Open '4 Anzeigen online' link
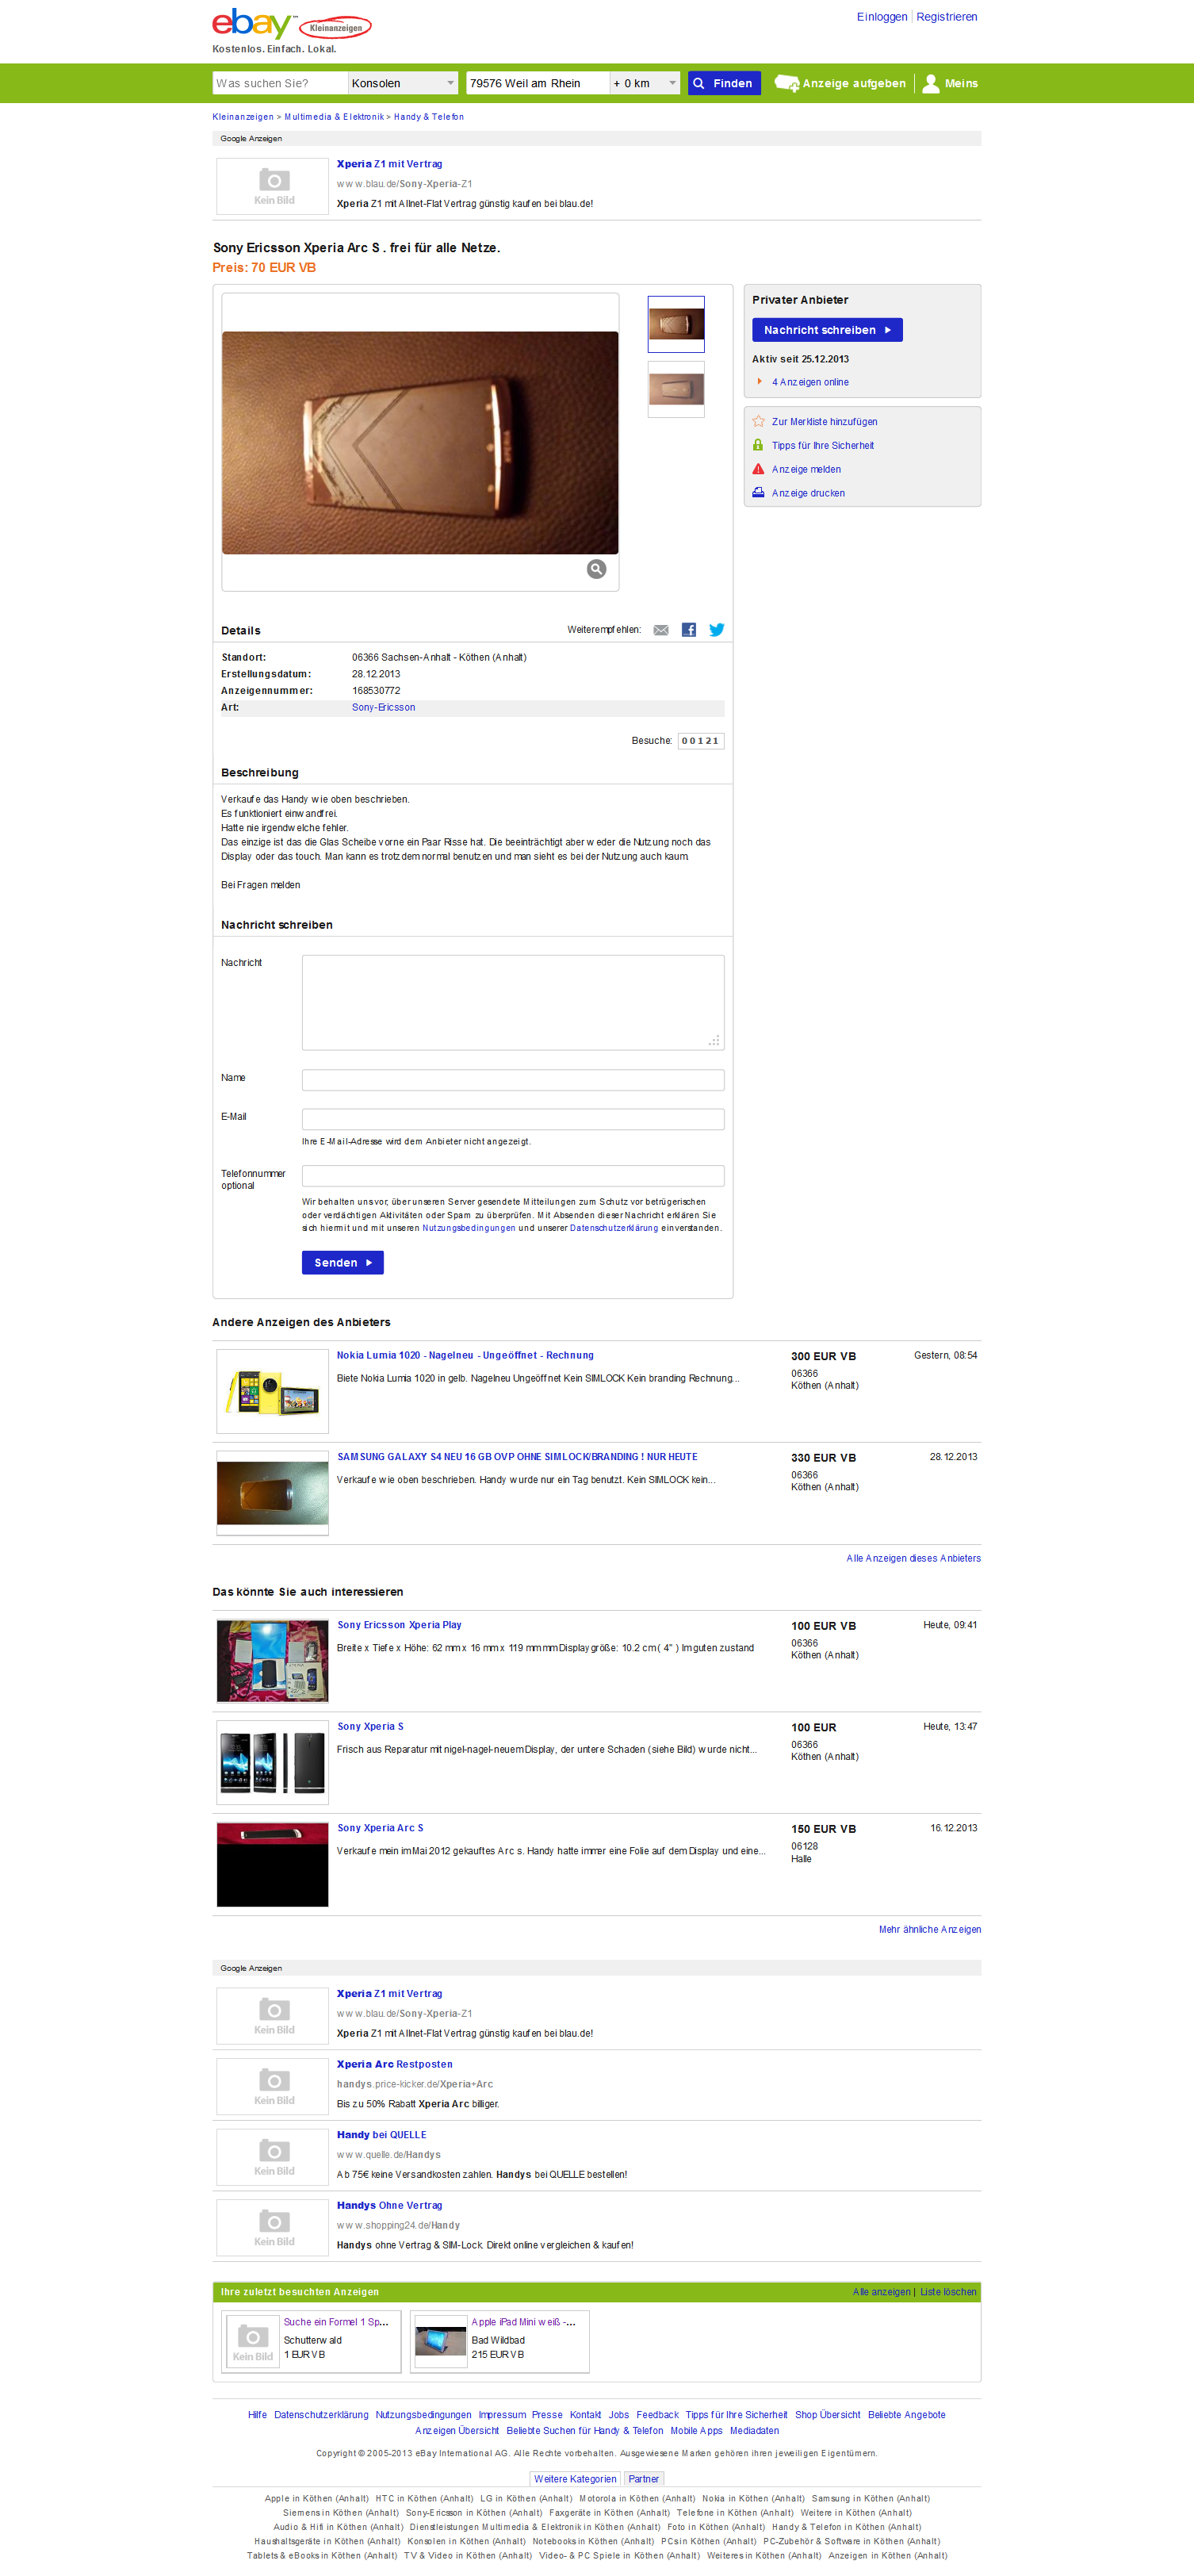Image resolution: width=1194 pixels, height=2576 pixels. pyautogui.click(x=810, y=382)
